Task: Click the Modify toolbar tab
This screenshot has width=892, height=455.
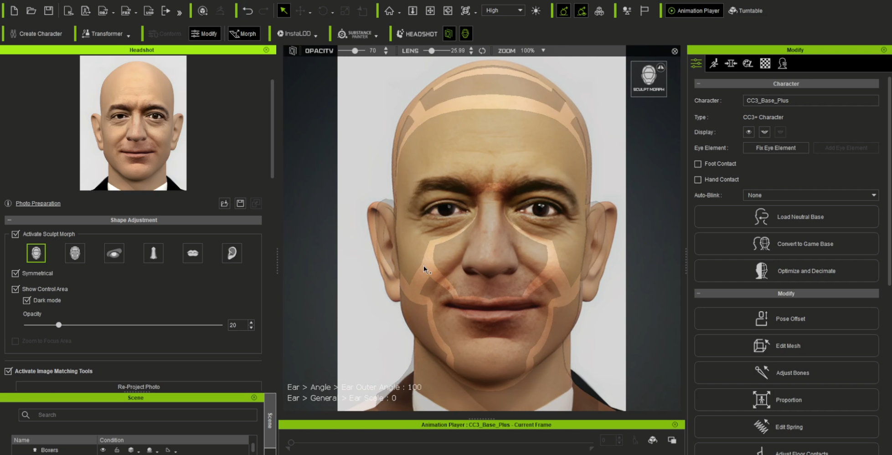Action: 205,34
